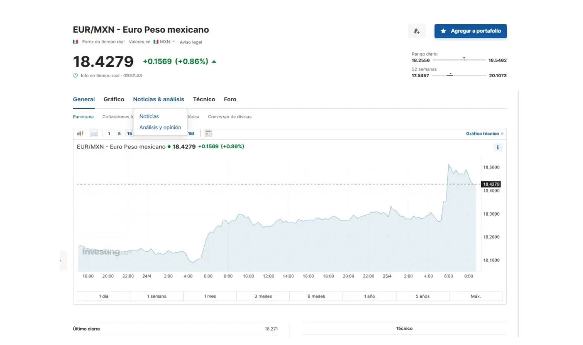Select the 1 día range
This screenshot has height=345, width=583.
tap(104, 296)
